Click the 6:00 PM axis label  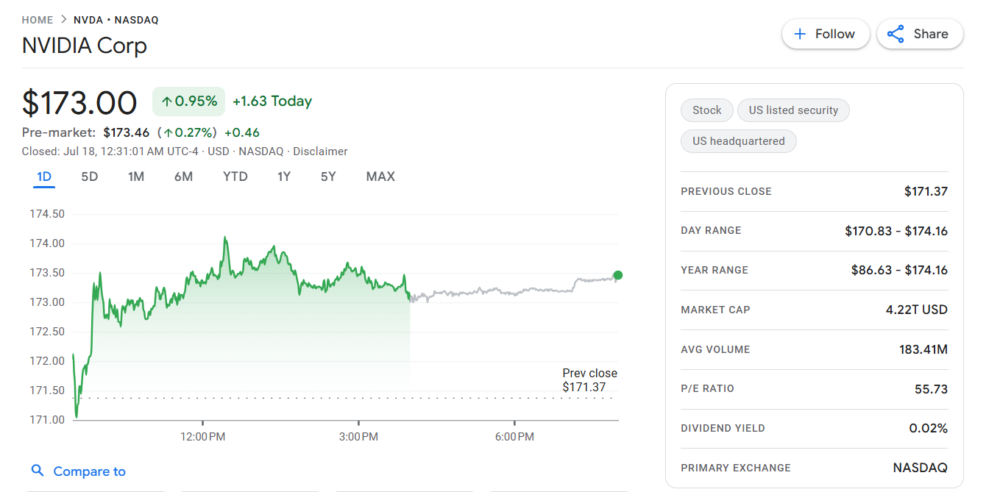(x=514, y=437)
